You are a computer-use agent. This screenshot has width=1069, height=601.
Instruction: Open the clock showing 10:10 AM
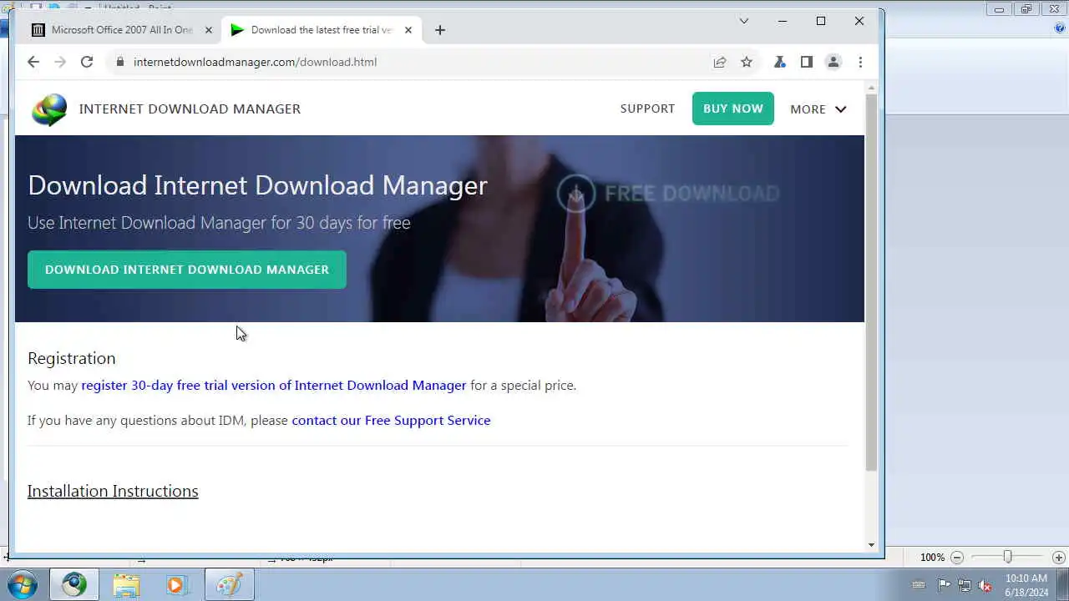1026,585
